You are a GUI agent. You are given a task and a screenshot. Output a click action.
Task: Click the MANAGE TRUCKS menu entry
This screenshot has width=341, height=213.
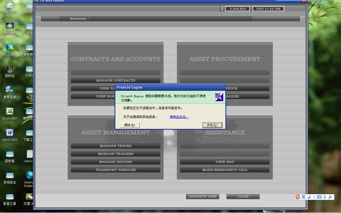[116, 146]
